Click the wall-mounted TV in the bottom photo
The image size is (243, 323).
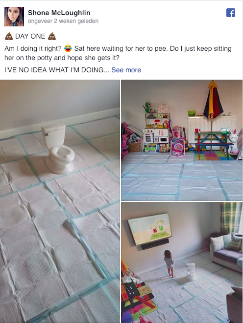pyautogui.click(x=150, y=229)
